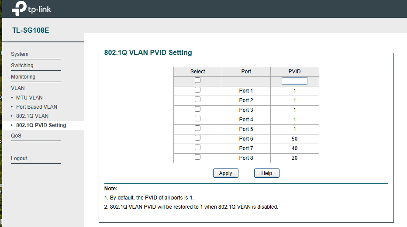Click the Port column header
The width and height of the screenshot is (407, 227).
point(246,72)
